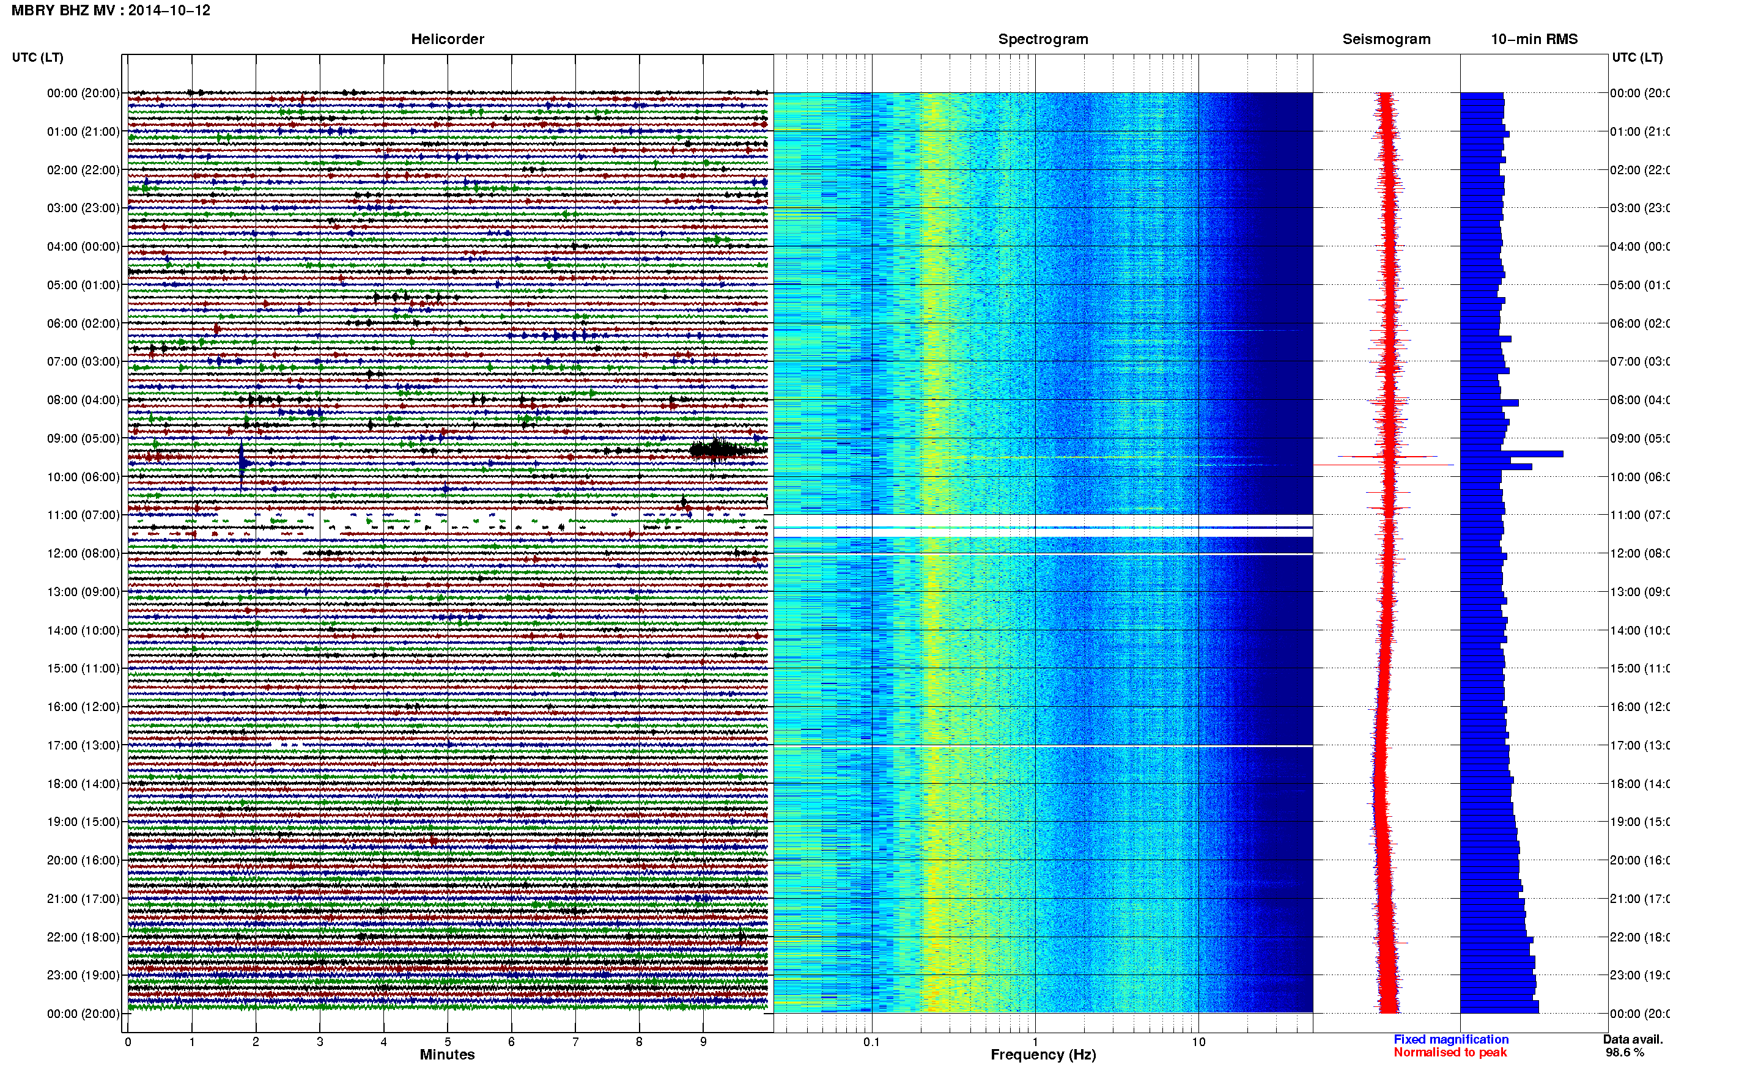Click the left '13:00 (09:00)' time label
Screen dimensions: 1739x1087
(x=83, y=592)
